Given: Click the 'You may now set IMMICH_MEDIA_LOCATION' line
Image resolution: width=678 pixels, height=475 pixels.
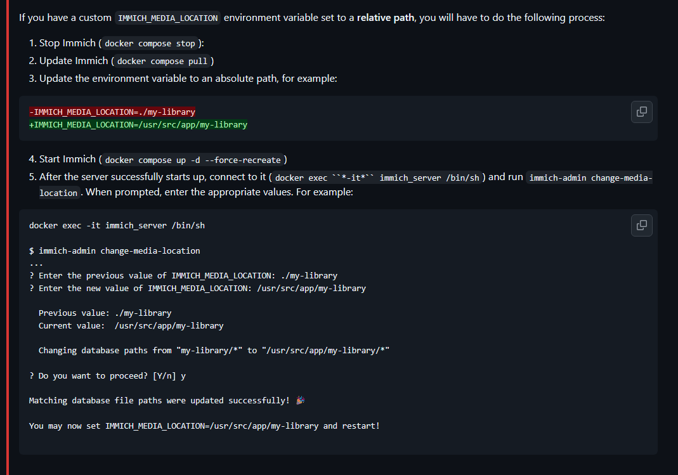Looking at the screenshot, I should 204,426.
